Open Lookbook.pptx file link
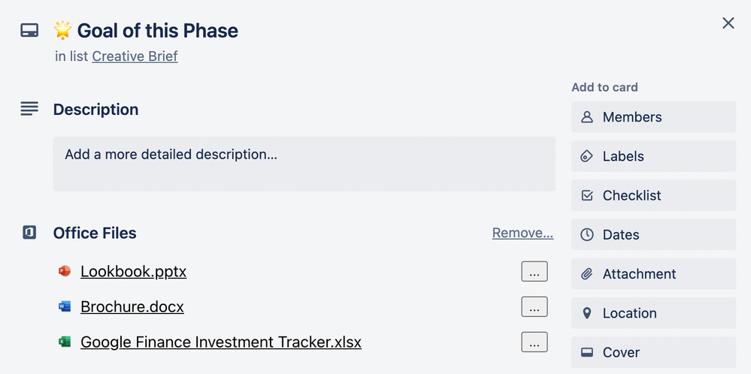751x374 pixels. 133,271
